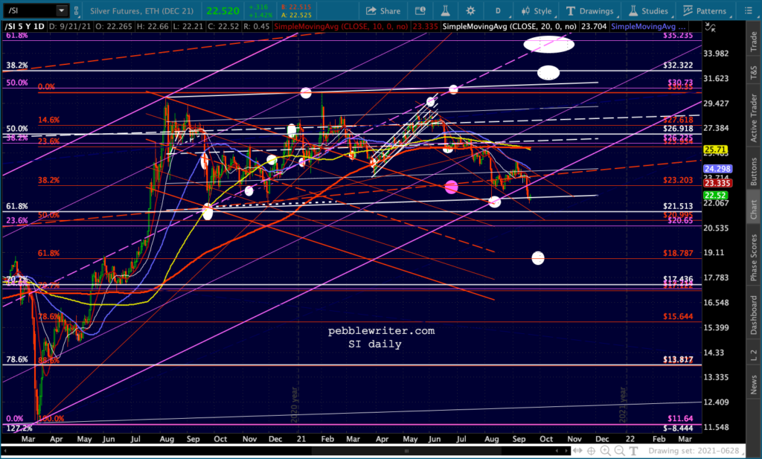The width and height of the screenshot is (762, 459).
Task: Open the Style menu
Action: pos(537,10)
